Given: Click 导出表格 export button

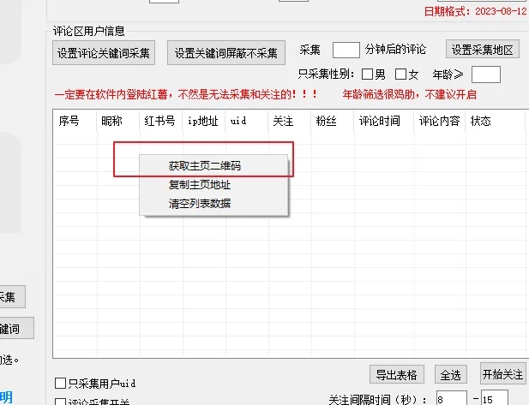Looking at the screenshot, I should (x=397, y=374).
